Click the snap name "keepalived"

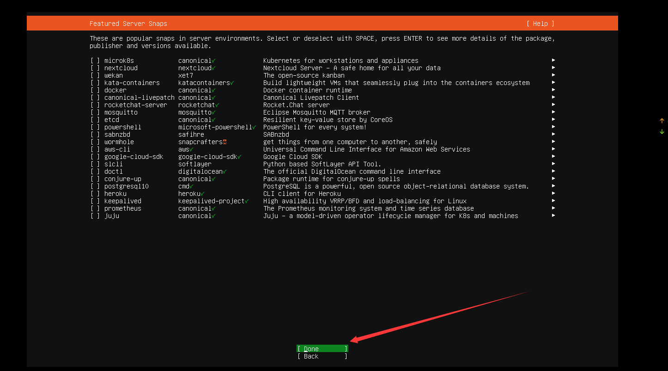[x=123, y=201]
